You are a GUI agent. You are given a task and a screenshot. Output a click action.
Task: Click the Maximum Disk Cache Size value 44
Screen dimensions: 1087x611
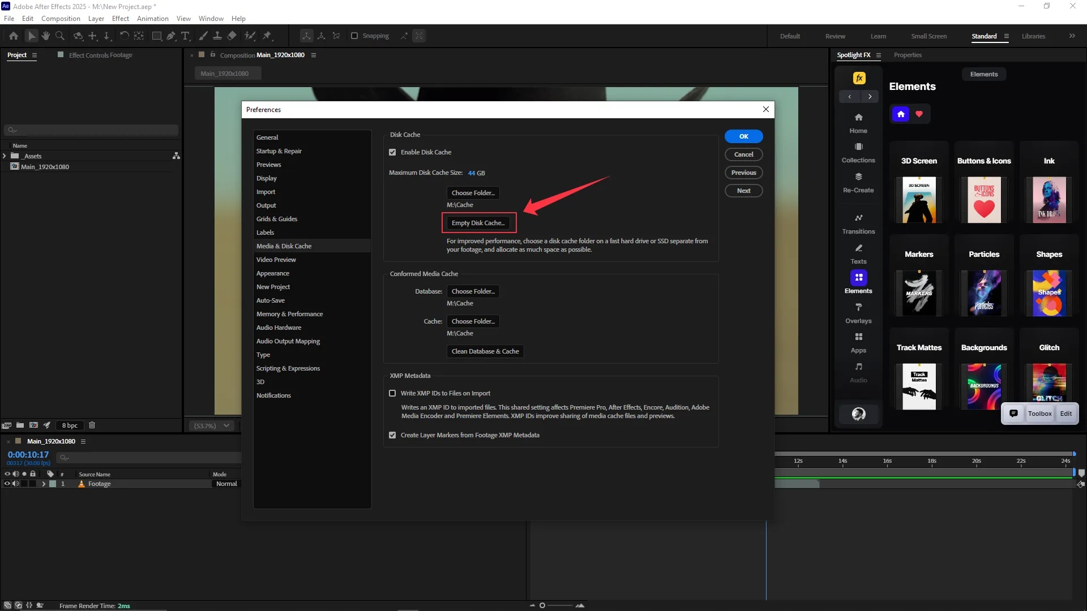click(472, 173)
